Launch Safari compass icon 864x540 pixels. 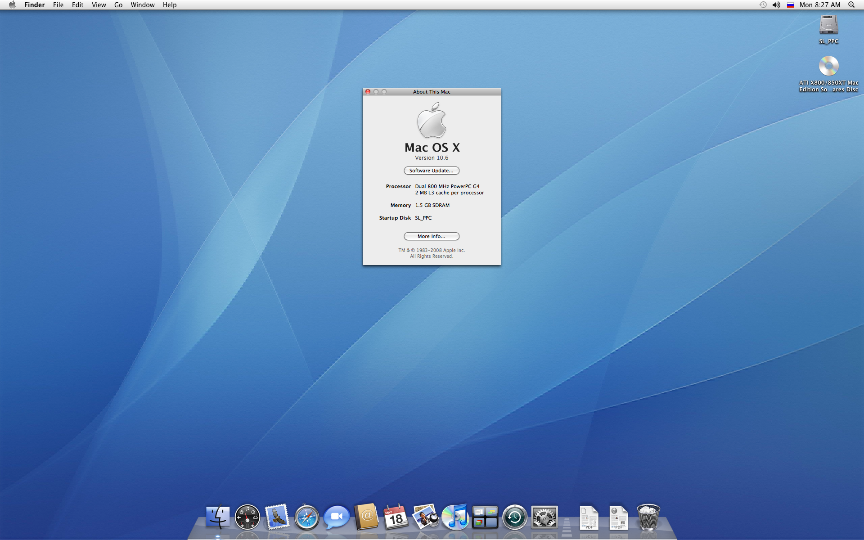point(307,517)
